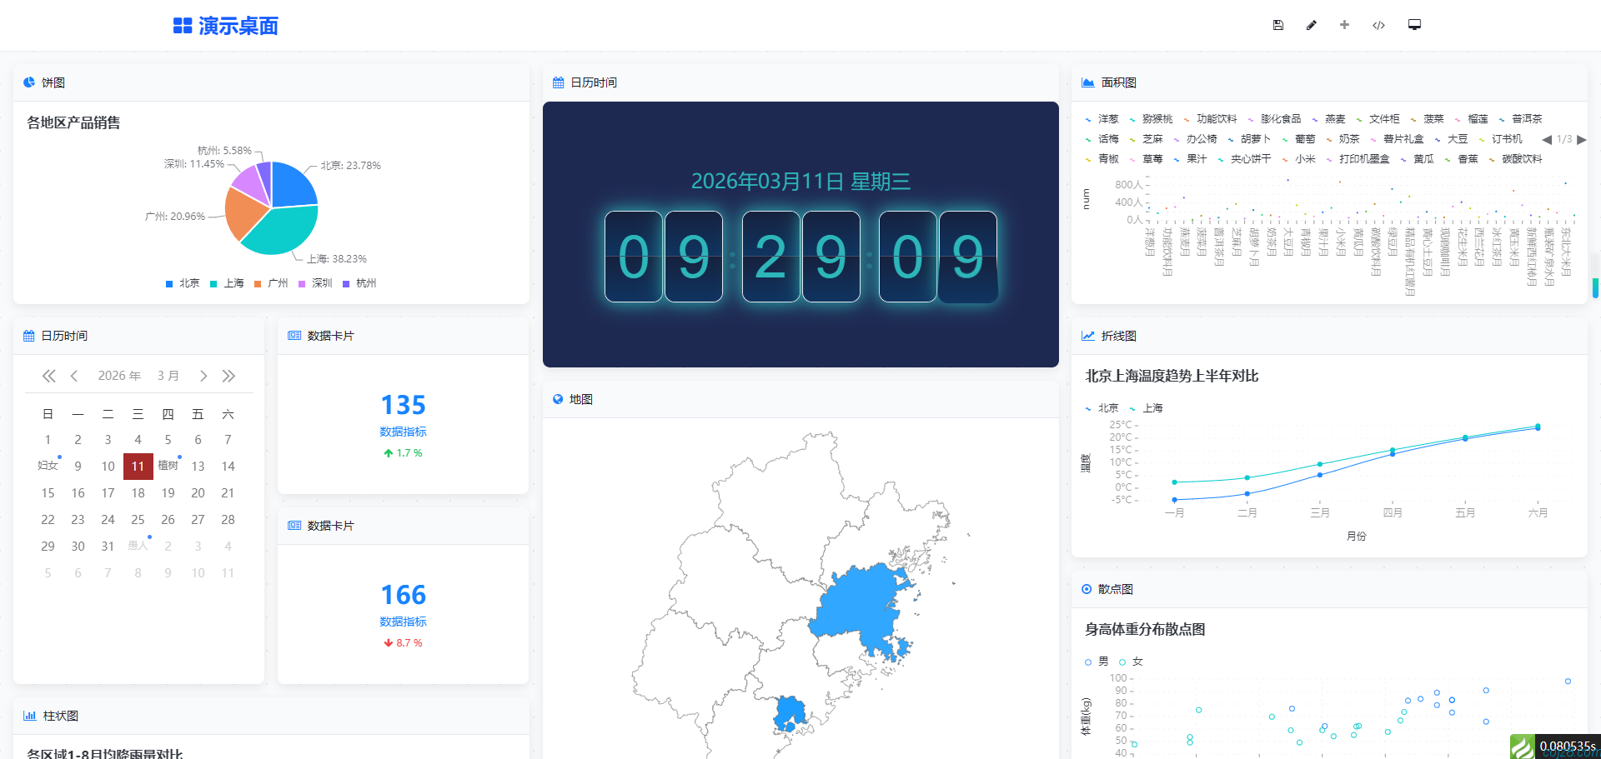
Task: Click the pie chart icon beside 饼图 header
Action: [31, 82]
